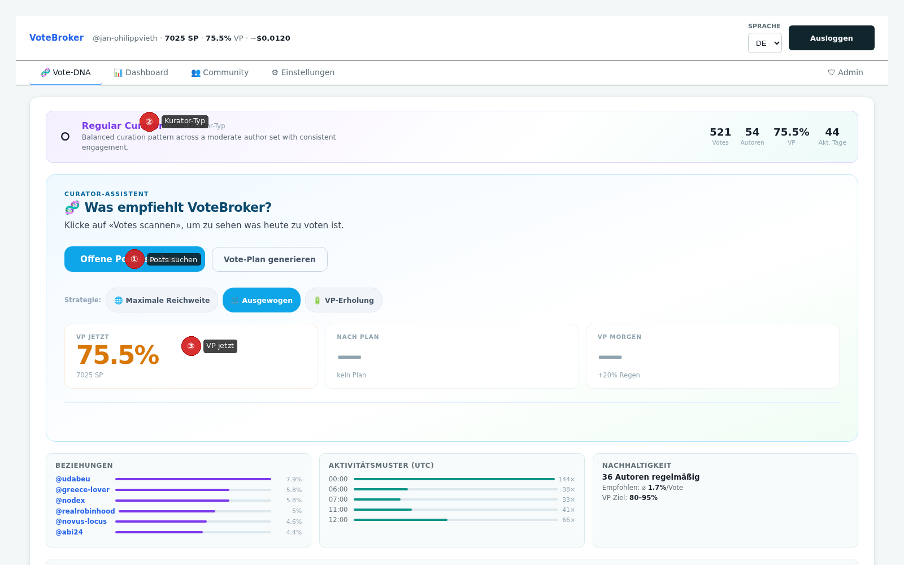Click the "Empfohlen: ⌀ 1.7%/Vote" line
Screen dimensions: 904x565
[642, 488]
